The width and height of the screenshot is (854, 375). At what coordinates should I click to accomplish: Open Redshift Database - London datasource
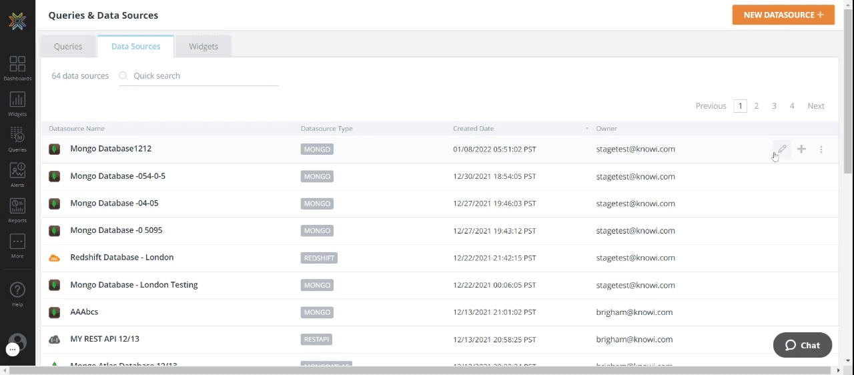click(122, 258)
